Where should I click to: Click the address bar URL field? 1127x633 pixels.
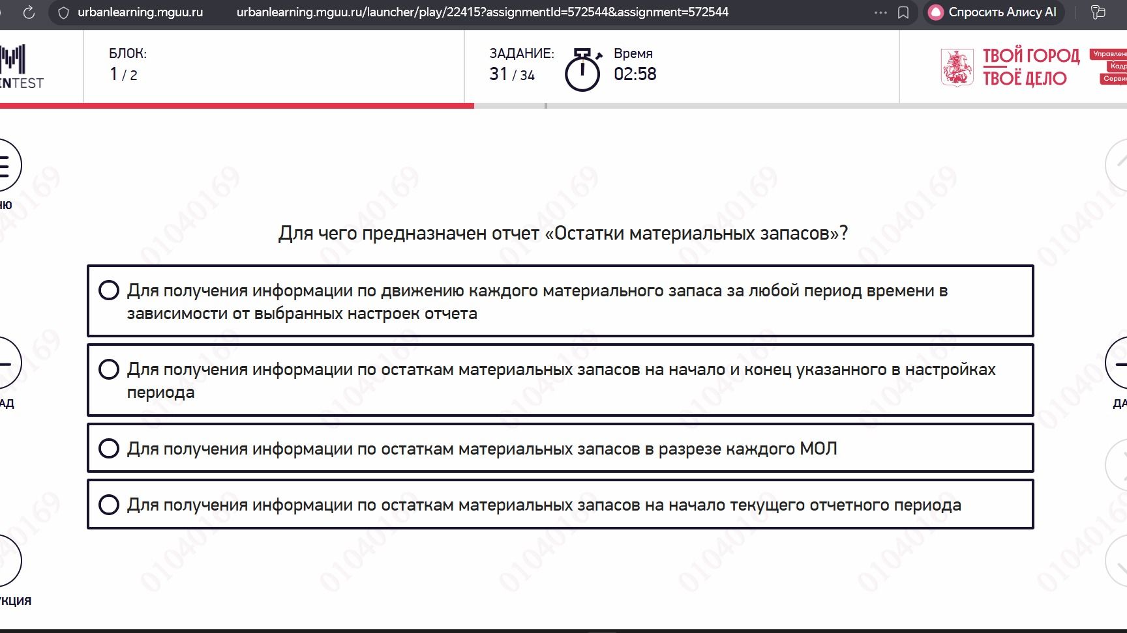pos(483,12)
